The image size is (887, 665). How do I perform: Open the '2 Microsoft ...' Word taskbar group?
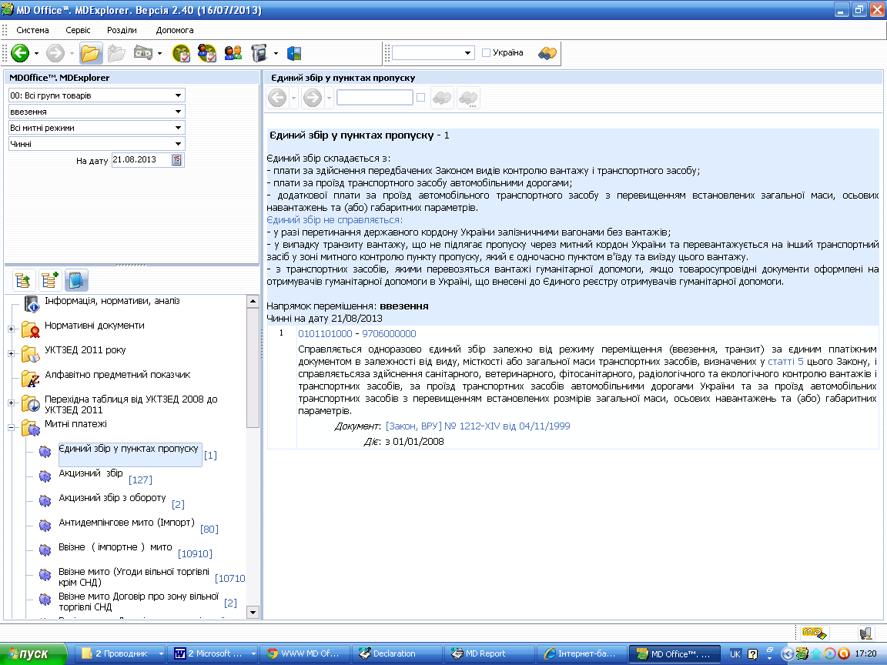214,653
